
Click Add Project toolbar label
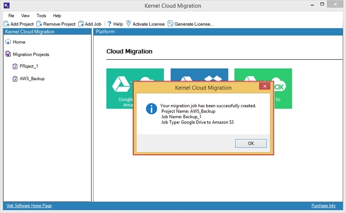point(22,24)
